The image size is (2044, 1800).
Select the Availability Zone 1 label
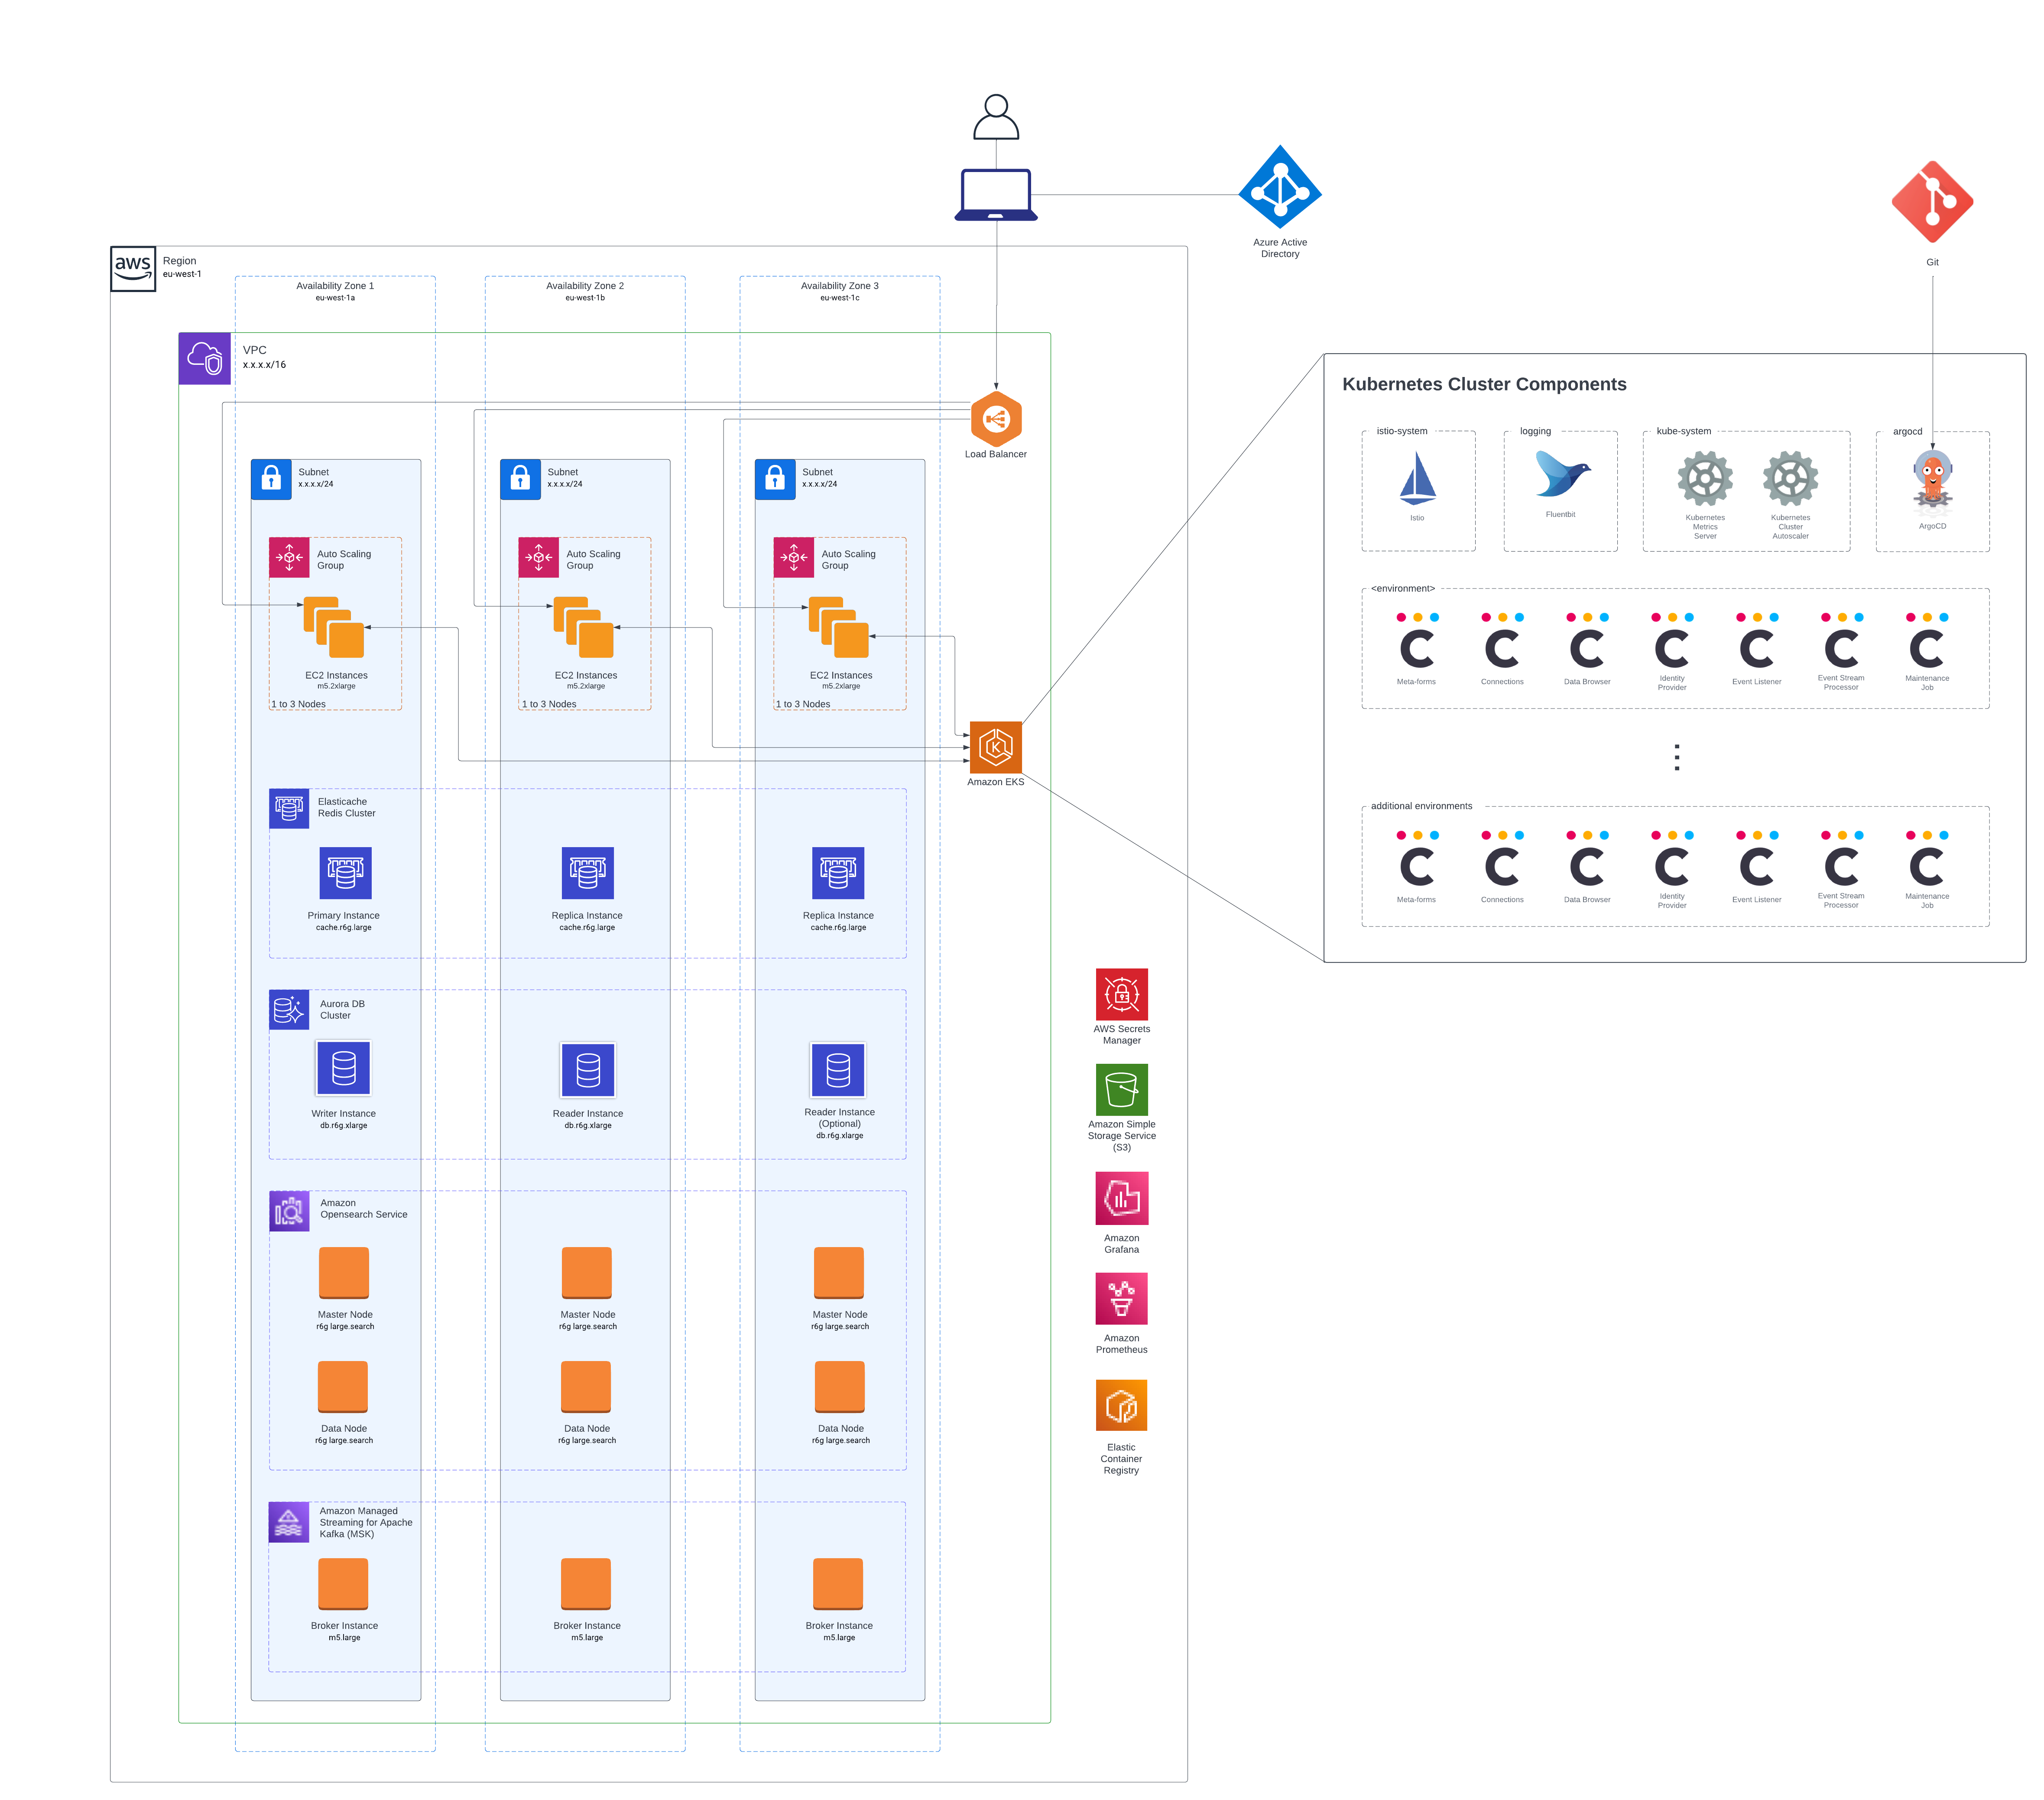334,285
